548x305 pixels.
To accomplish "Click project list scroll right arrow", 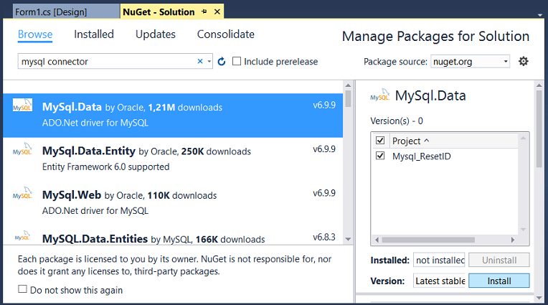I will pos(513,240).
